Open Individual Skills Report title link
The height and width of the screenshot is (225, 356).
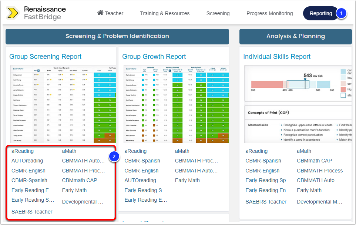[x=277, y=57]
